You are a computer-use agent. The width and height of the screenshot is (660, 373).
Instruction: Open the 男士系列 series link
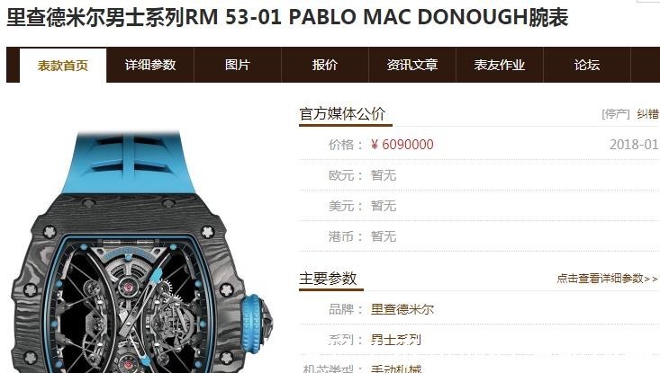tap(395, 340)
